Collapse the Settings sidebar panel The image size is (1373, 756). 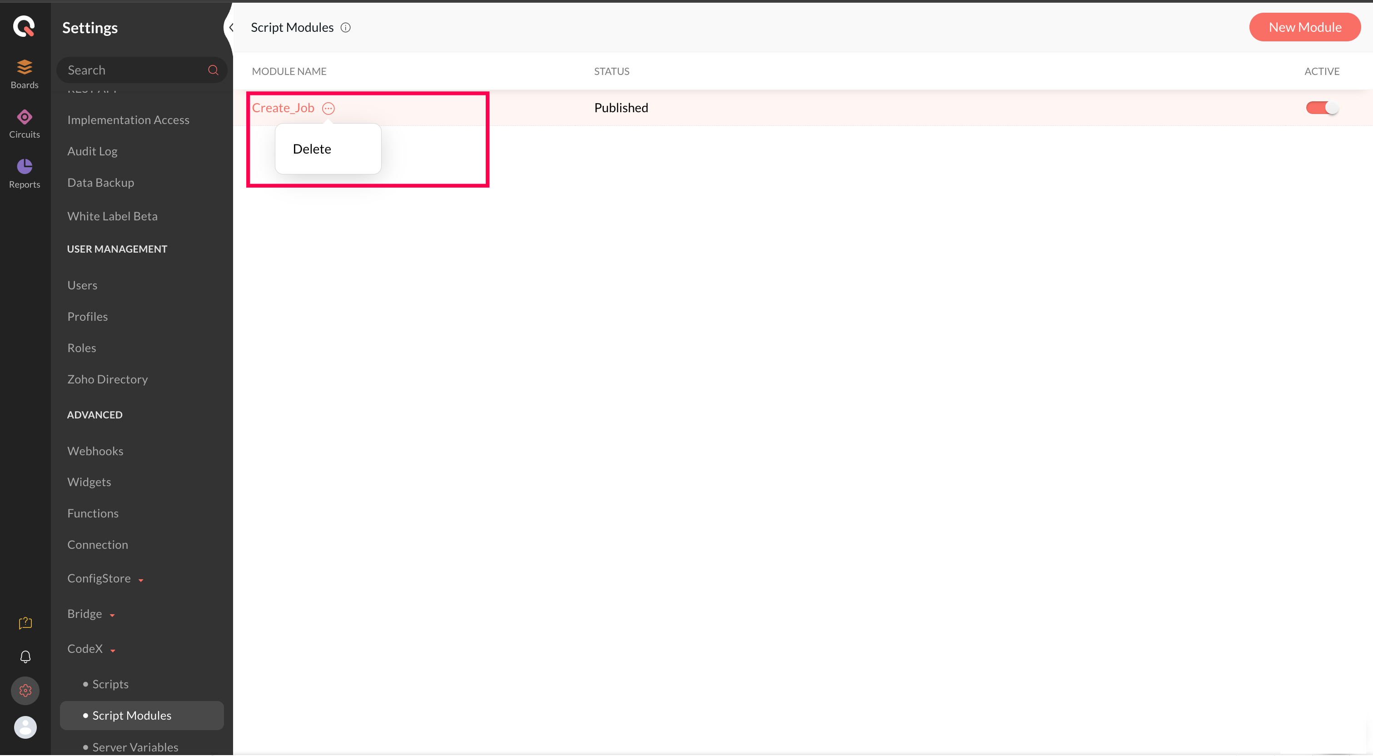[231, 28]
